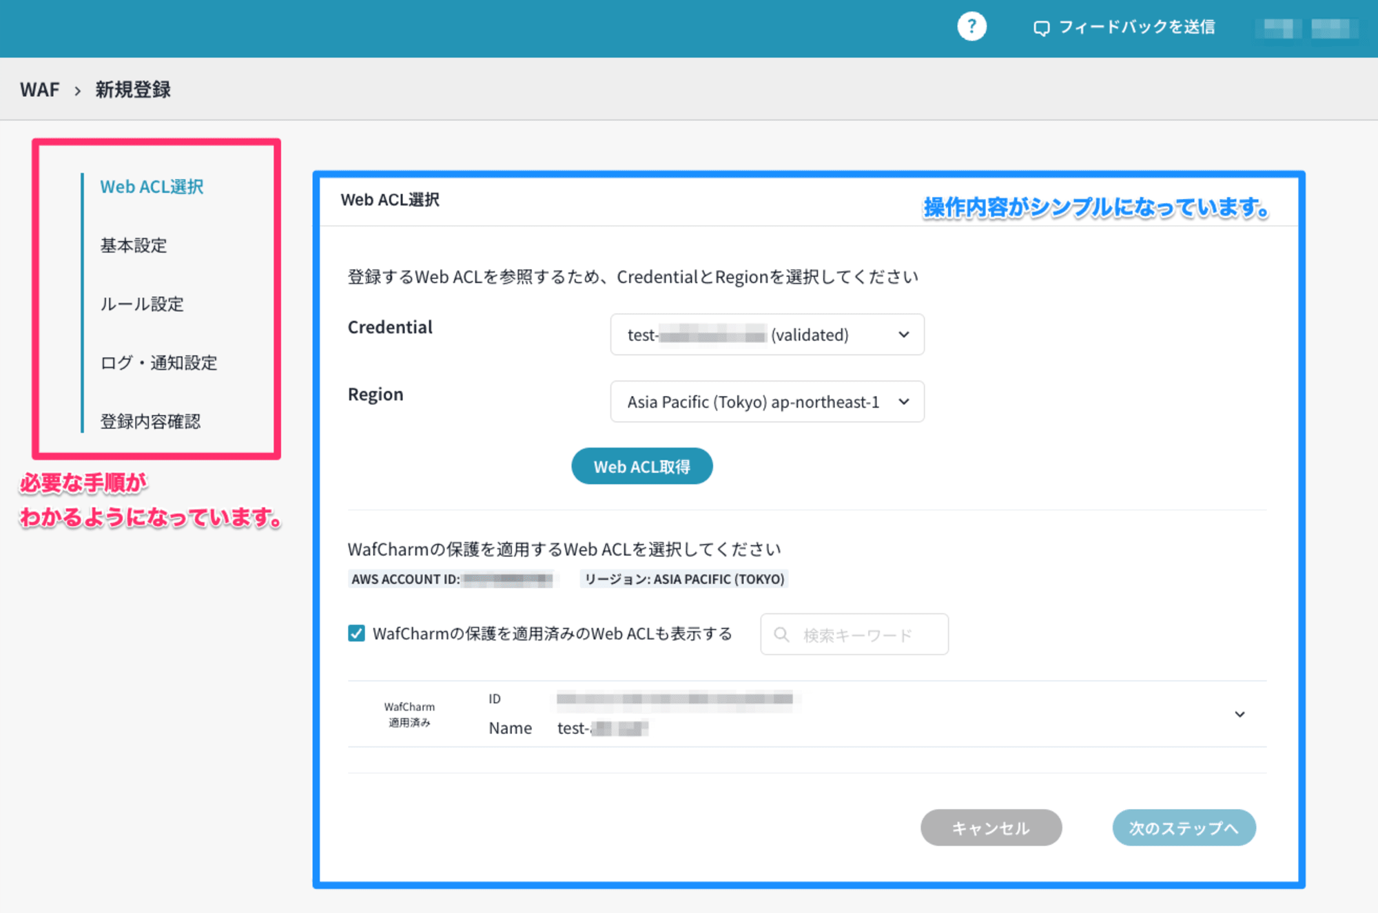Click the 新規登録 breadcrumb text
Image resolution: width=1378 pixels, height=913 pixels.
pyautogui.click(x=133, y=90)
